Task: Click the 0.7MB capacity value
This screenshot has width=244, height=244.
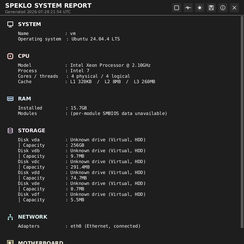Action: pos(77,189)
